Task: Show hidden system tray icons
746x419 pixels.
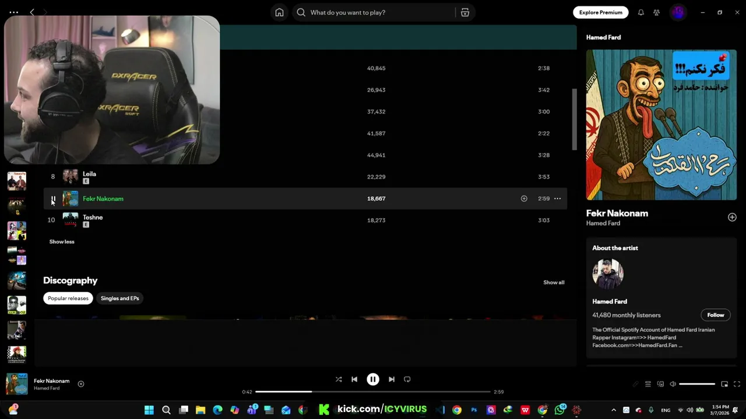Action: click(613, 410)
